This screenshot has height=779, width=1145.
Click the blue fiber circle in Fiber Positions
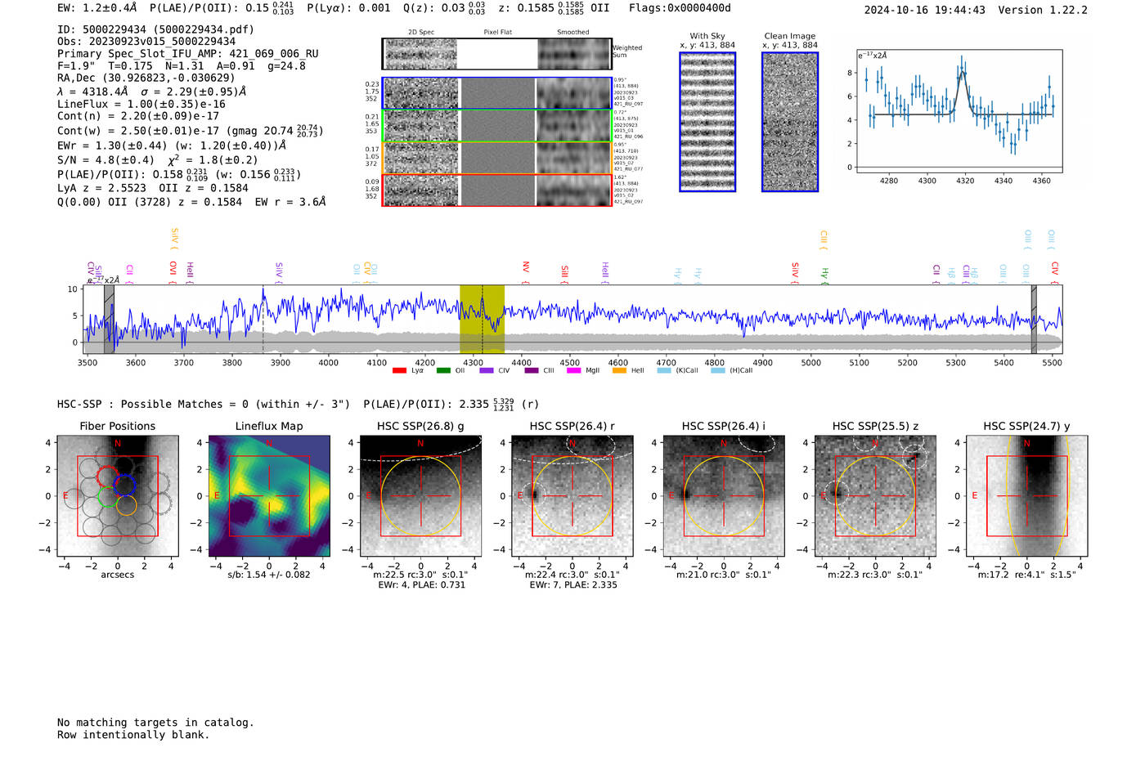124,485
